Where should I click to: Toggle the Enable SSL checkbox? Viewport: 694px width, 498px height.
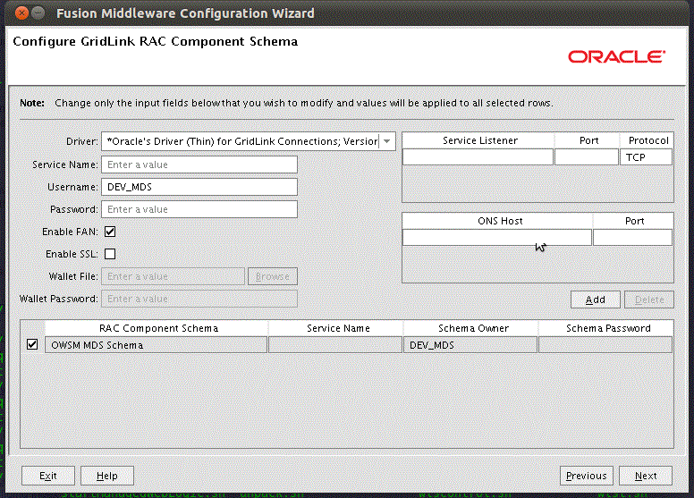[x=110, y=254]
